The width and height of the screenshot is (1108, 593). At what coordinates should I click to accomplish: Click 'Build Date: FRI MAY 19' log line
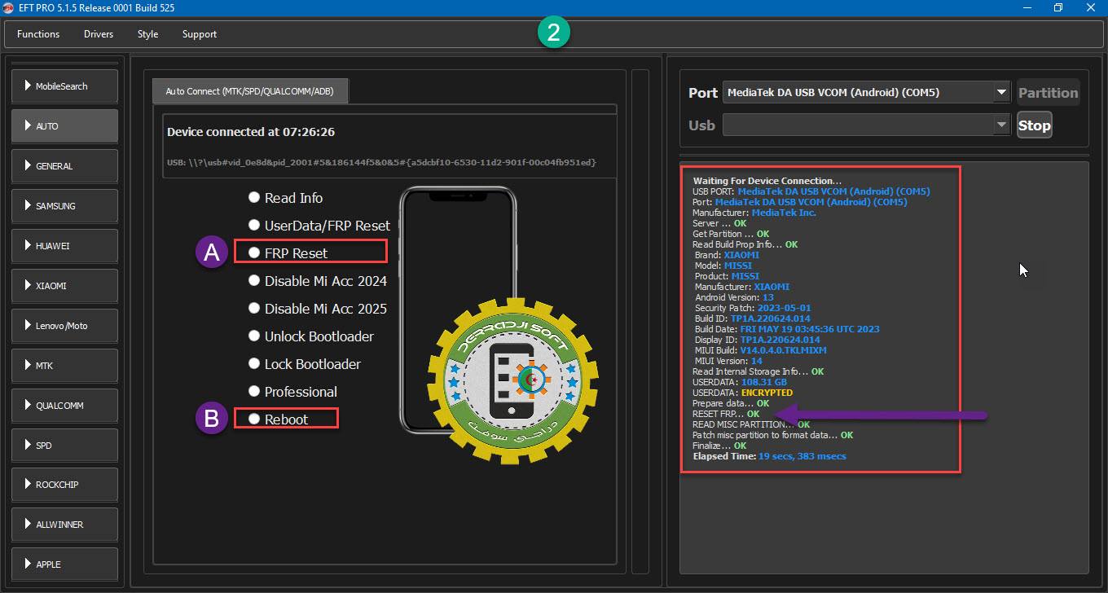787,329
